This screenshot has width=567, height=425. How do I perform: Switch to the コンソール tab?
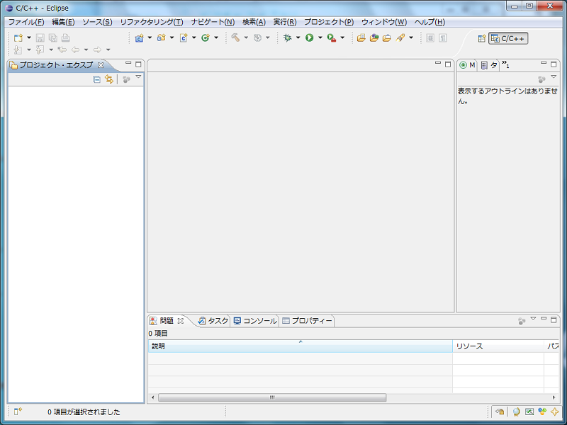[x=255, y=321]
